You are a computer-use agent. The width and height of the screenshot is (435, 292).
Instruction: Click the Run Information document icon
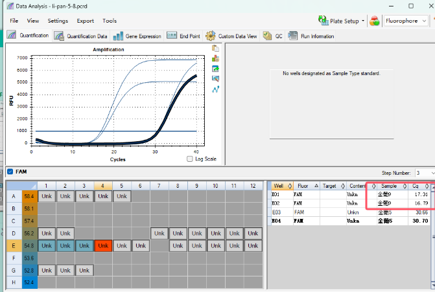pyautogui.click(x=292, y=36)
